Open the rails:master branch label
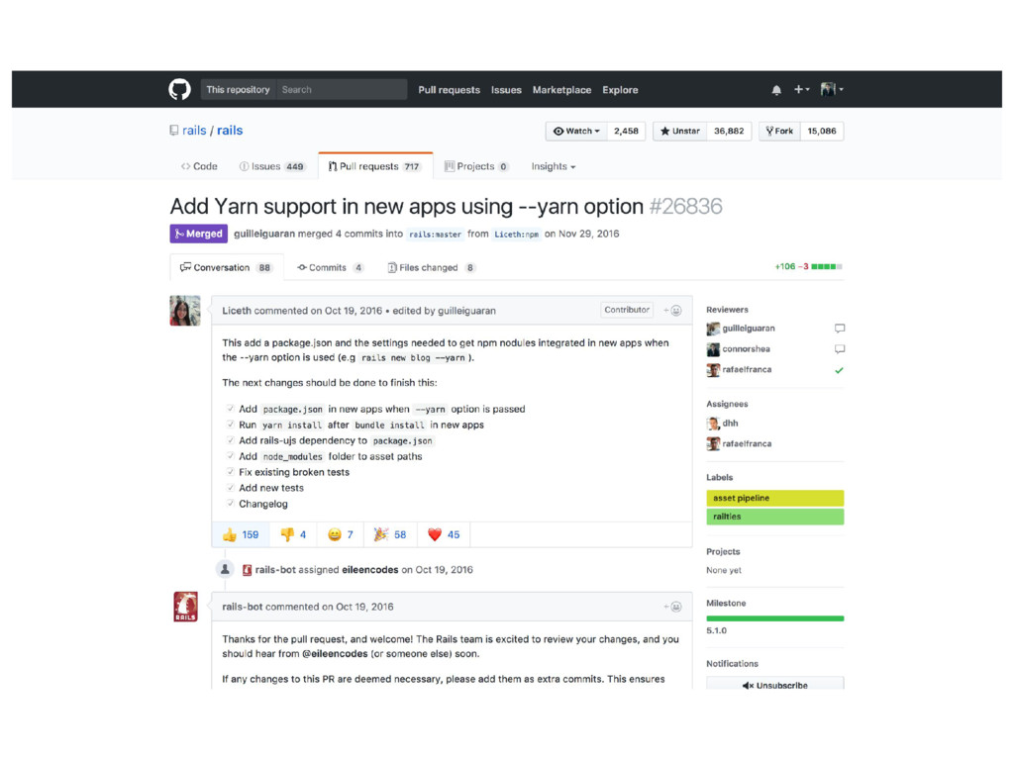 [436, 235]
